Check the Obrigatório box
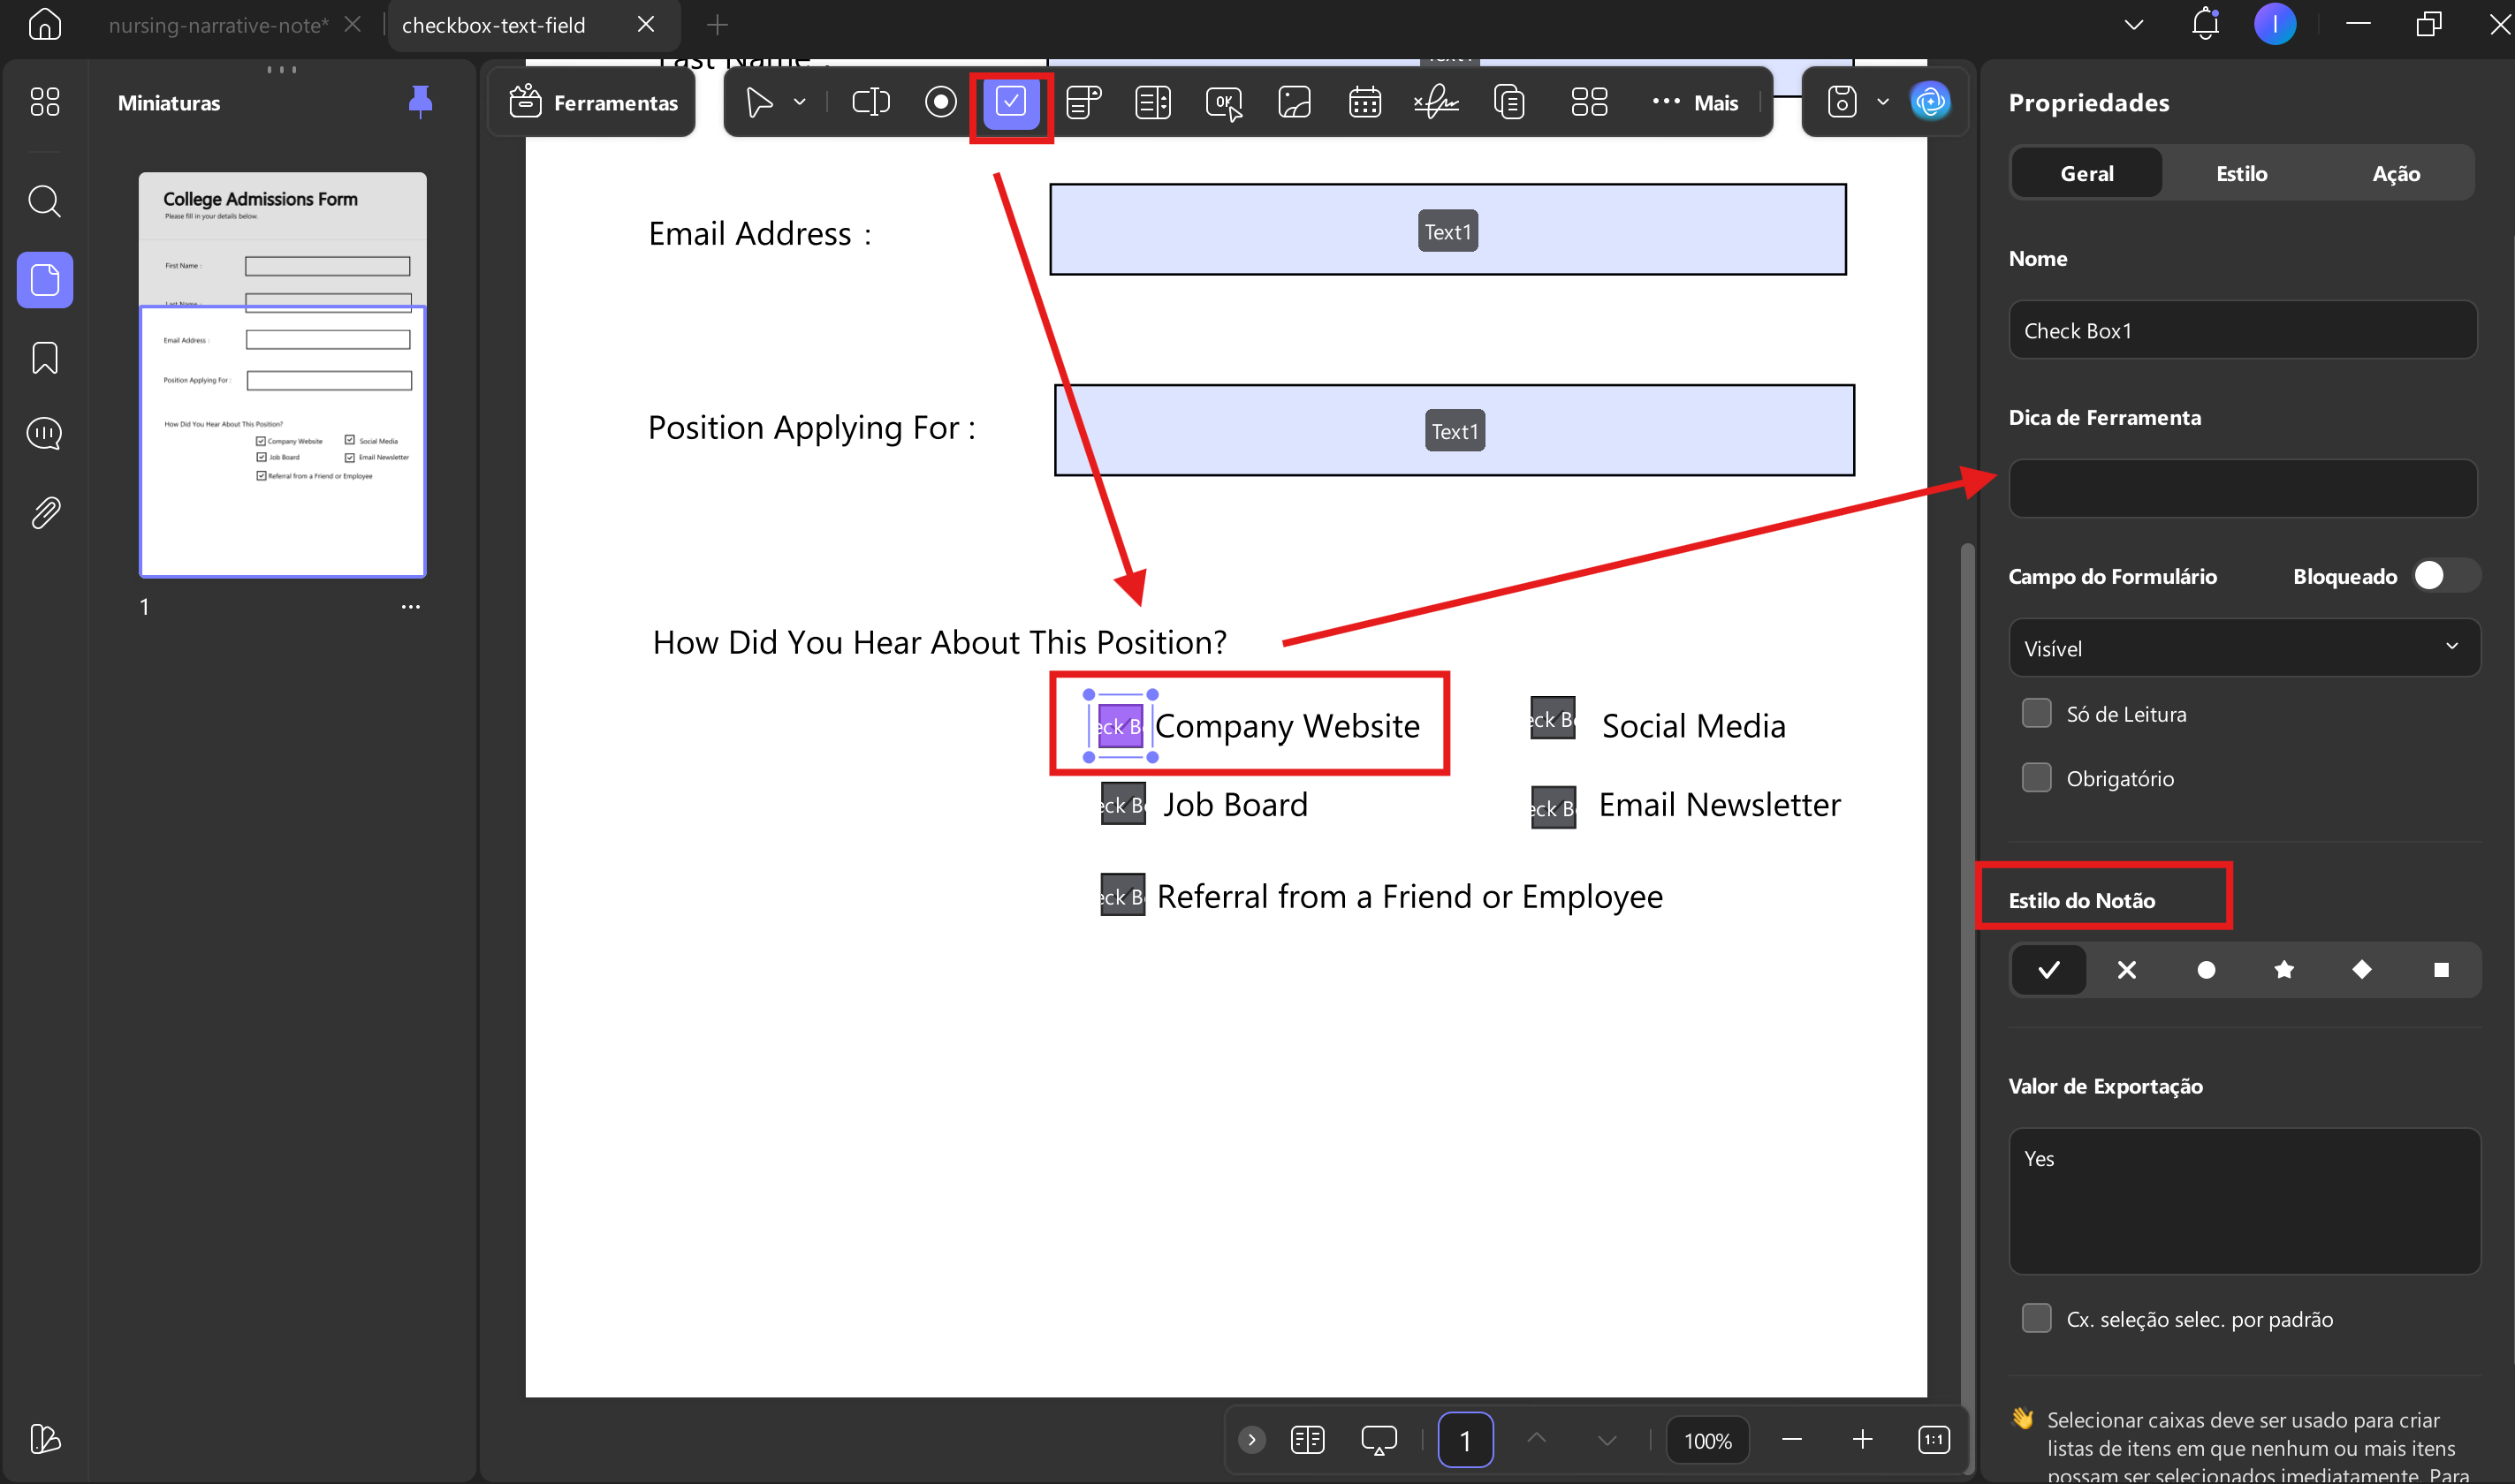The image size is (2515, 1484). coord(2036,778)
